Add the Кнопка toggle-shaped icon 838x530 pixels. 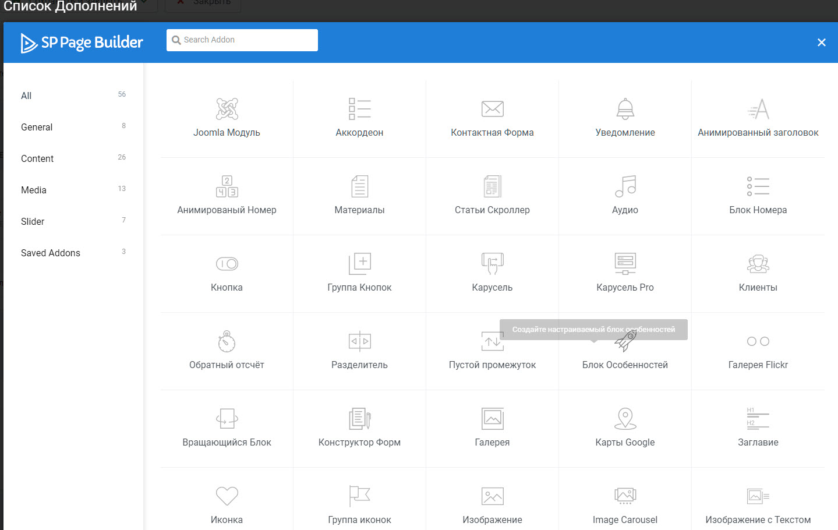[227, 263]
